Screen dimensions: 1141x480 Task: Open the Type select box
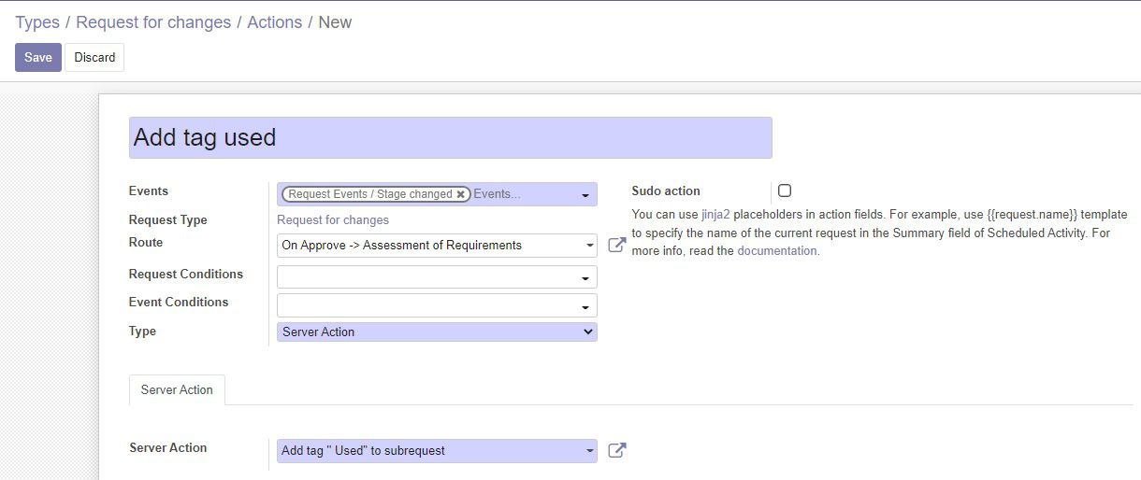coord(437,332)
